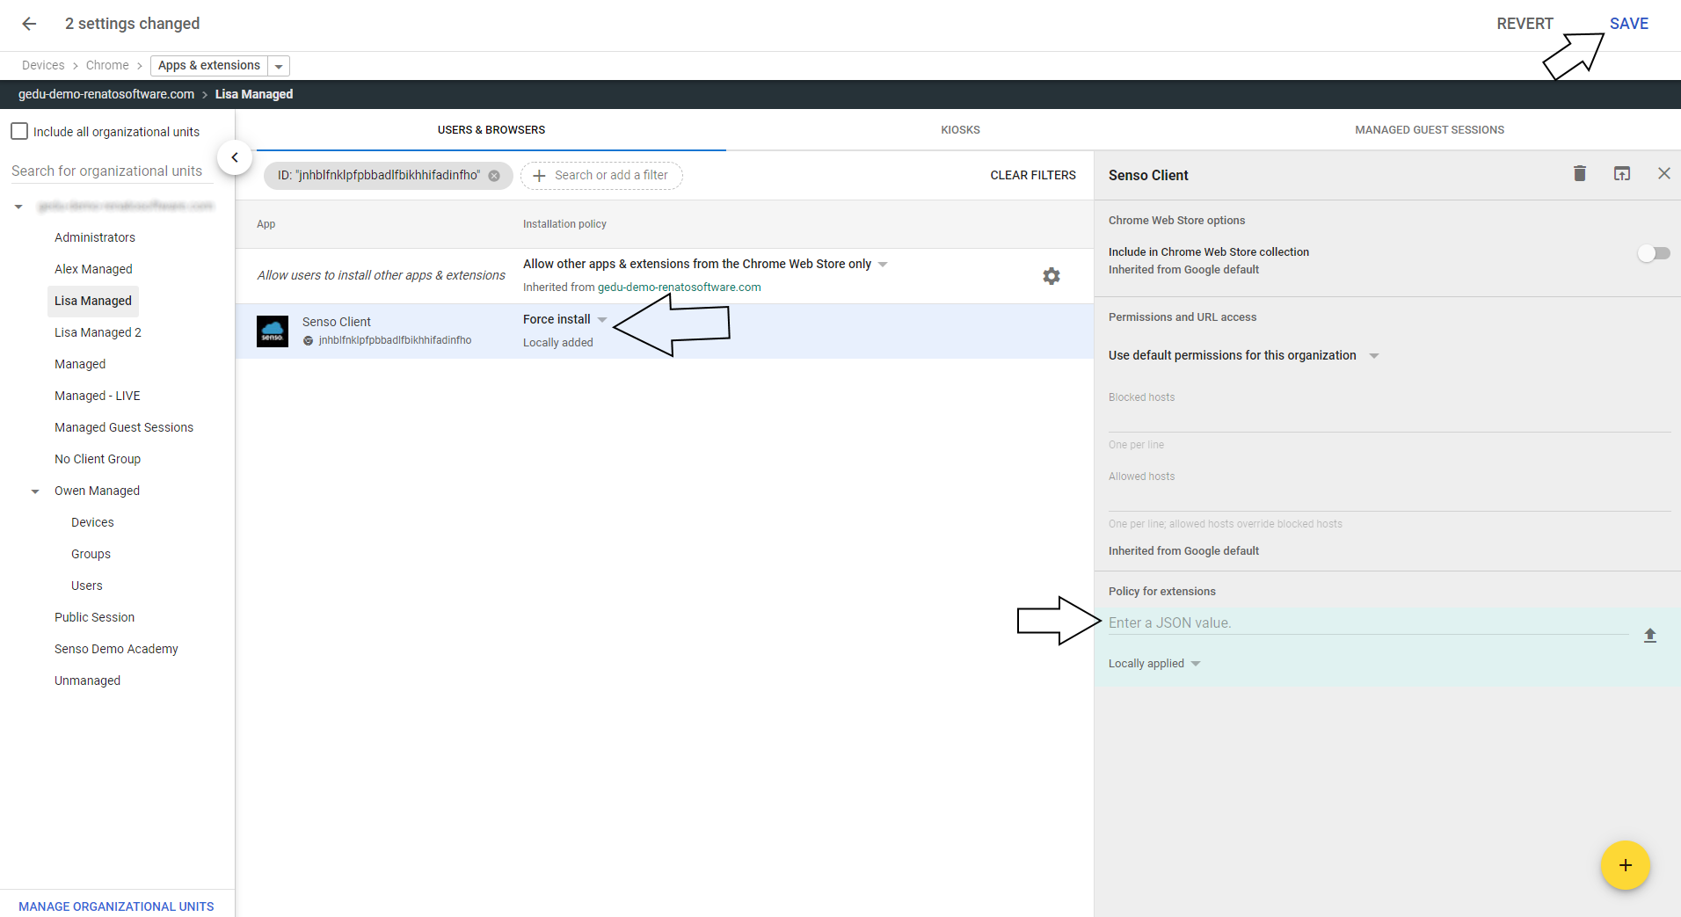This screenshot has width=1681, height=917.
Task: Open Locally applied dropdown
Action: (x=1154, y=664)
